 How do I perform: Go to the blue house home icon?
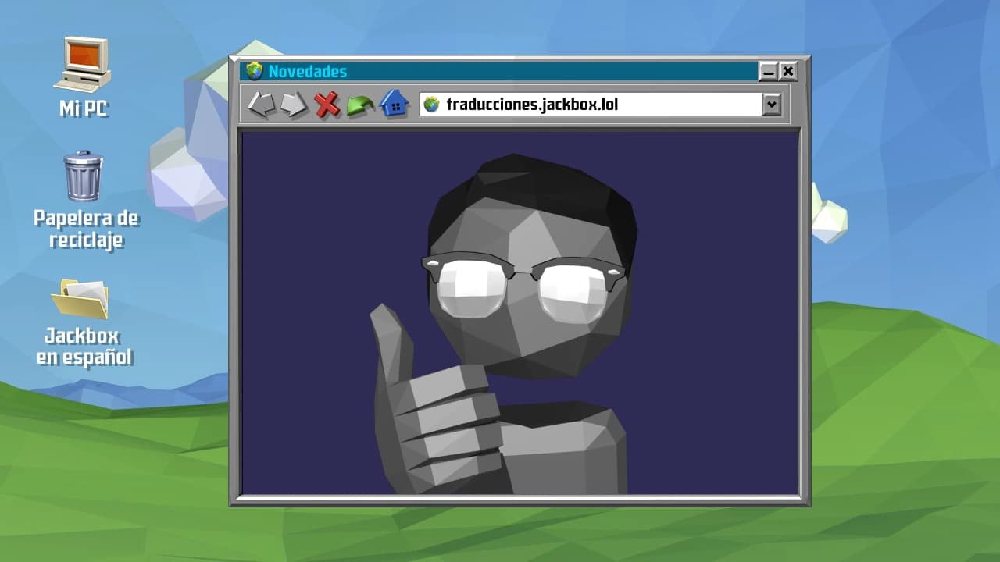click(x=394, y=104)
